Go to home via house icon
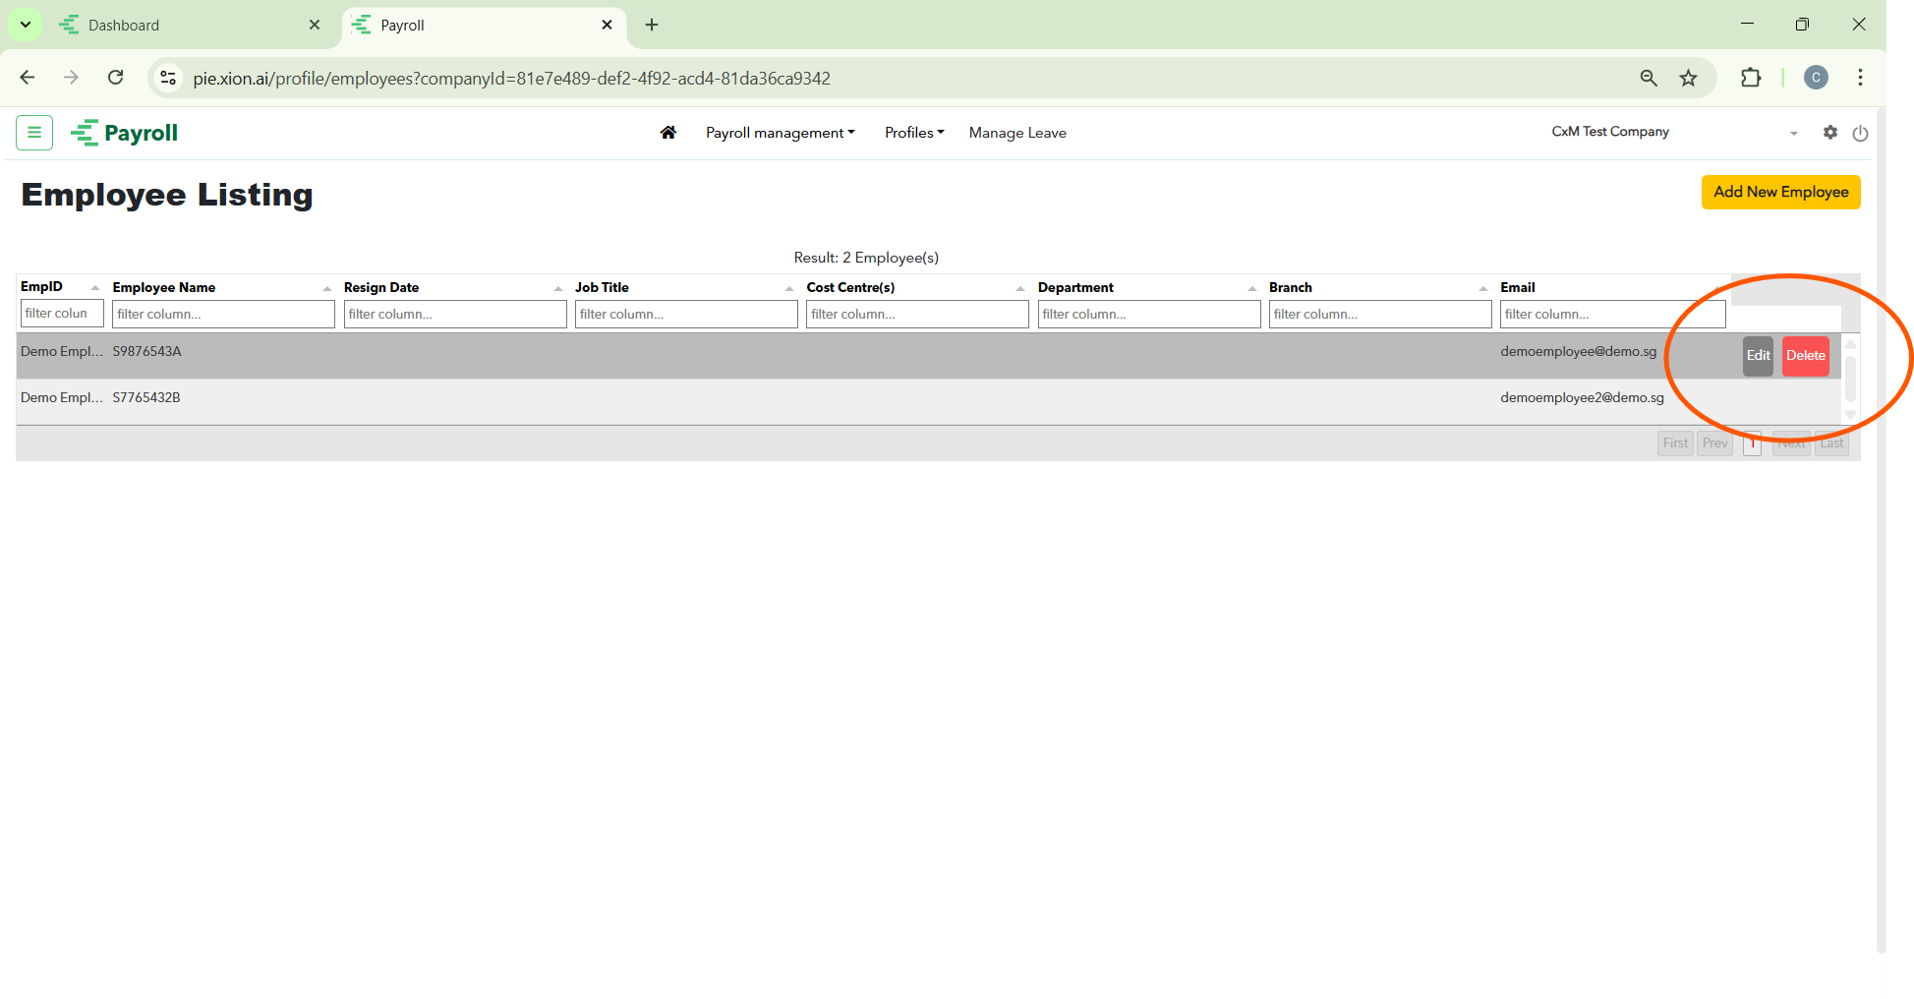 [668, 133]
